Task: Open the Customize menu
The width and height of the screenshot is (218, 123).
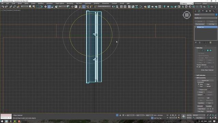Action: [x=88, y=3]
